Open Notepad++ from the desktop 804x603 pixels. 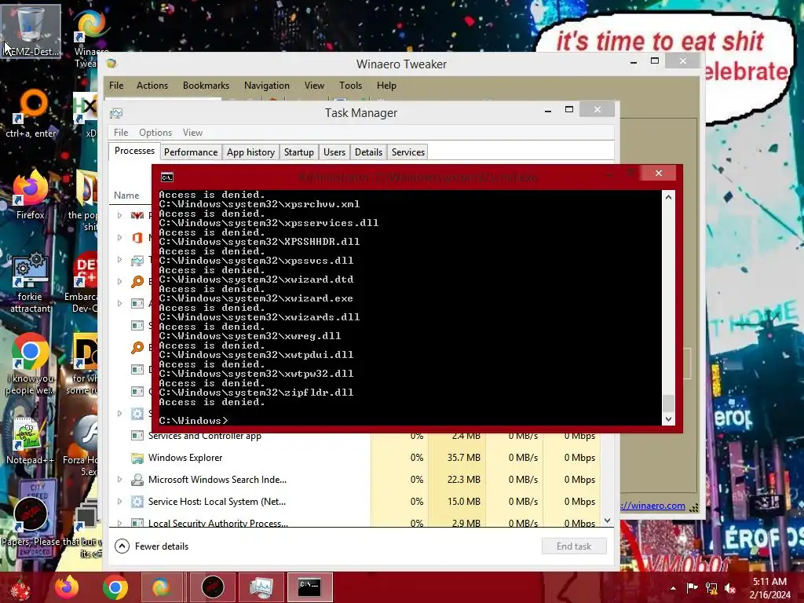coord(31,440)
